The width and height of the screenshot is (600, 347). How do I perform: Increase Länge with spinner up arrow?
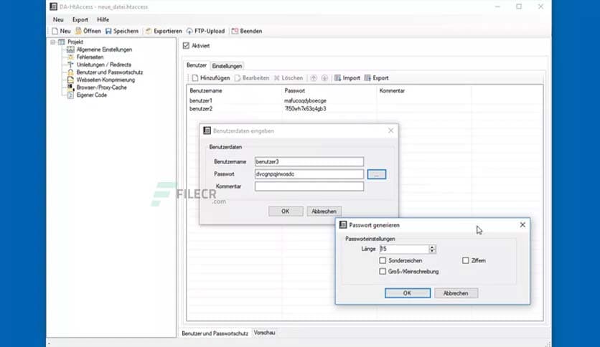tap(432, 247)
